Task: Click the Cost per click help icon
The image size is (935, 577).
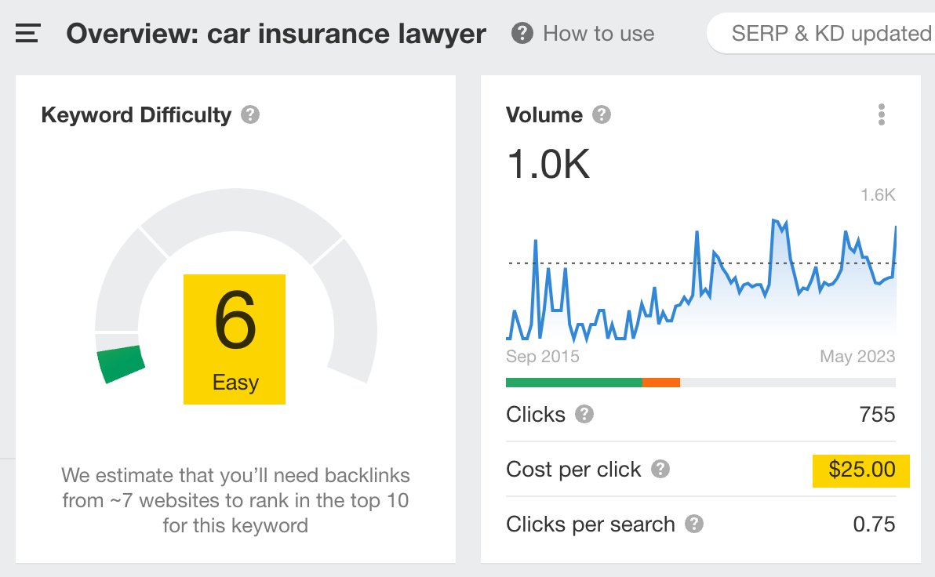Action: click(x=661, y=469)
